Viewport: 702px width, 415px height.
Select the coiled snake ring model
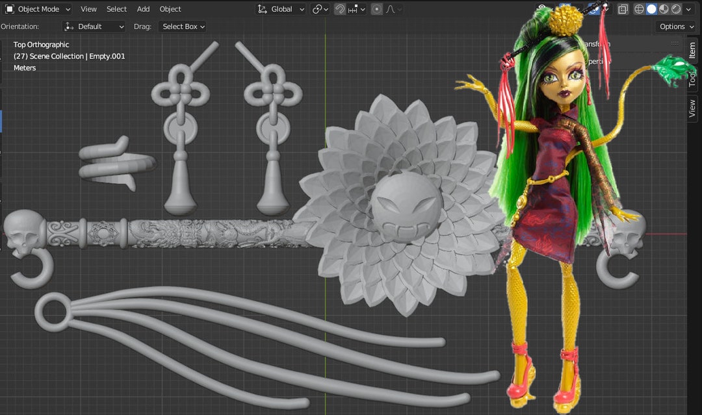coord(117,163)
